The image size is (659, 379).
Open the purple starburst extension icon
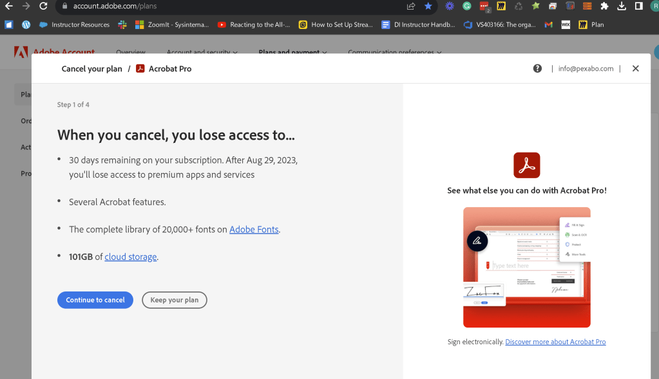coord(450,6)
